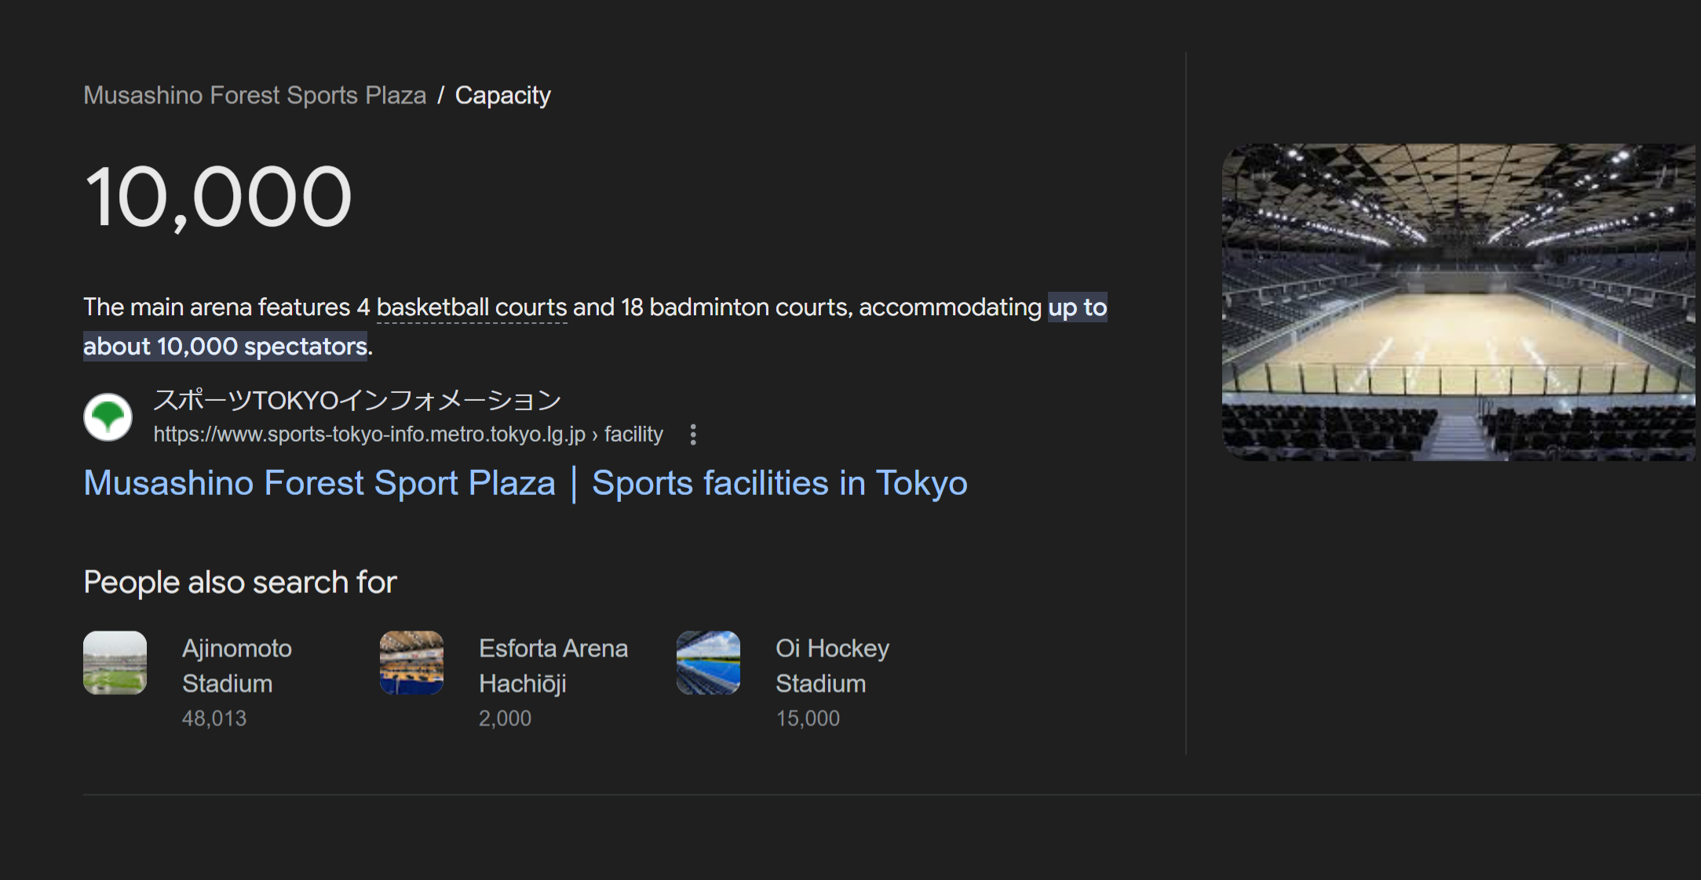Click the underlined basketball courts term
This screenshot has height=880, width=1701.
[472, 307]
